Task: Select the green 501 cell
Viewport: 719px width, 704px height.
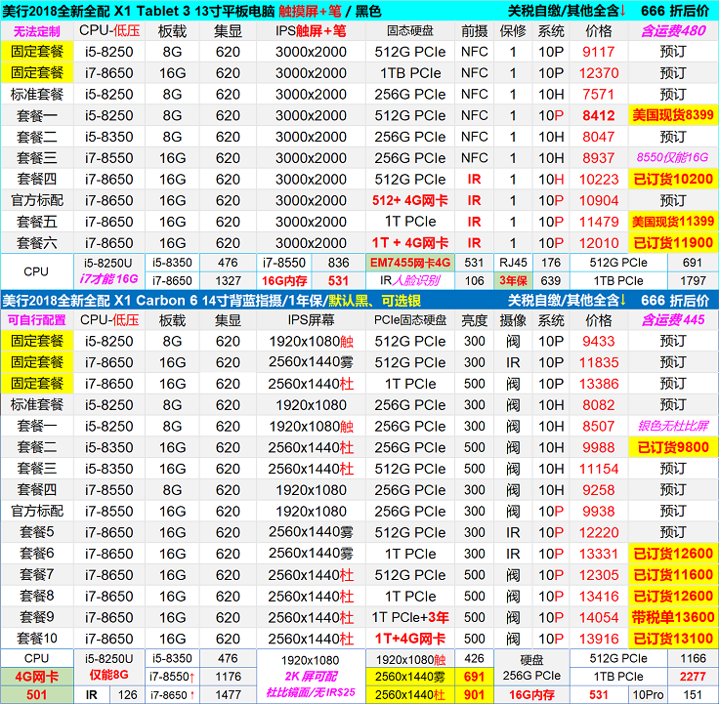Action: point(37,694)
